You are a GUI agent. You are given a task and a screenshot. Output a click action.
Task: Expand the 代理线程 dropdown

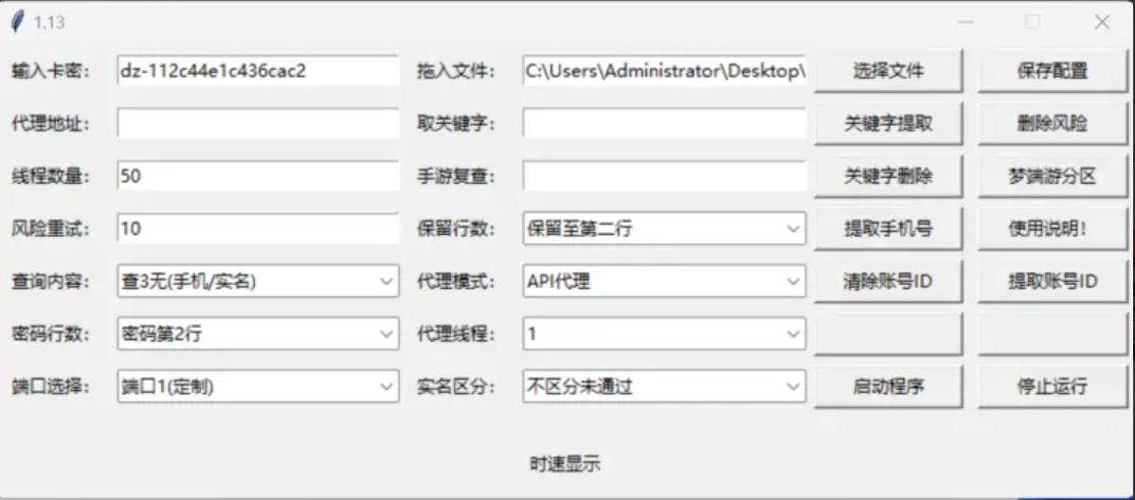coord(664,333)
